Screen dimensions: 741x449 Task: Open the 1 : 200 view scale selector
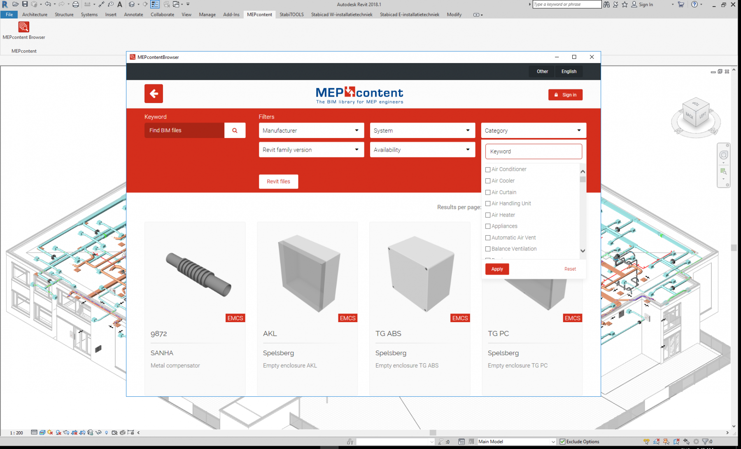pos(16,433)
